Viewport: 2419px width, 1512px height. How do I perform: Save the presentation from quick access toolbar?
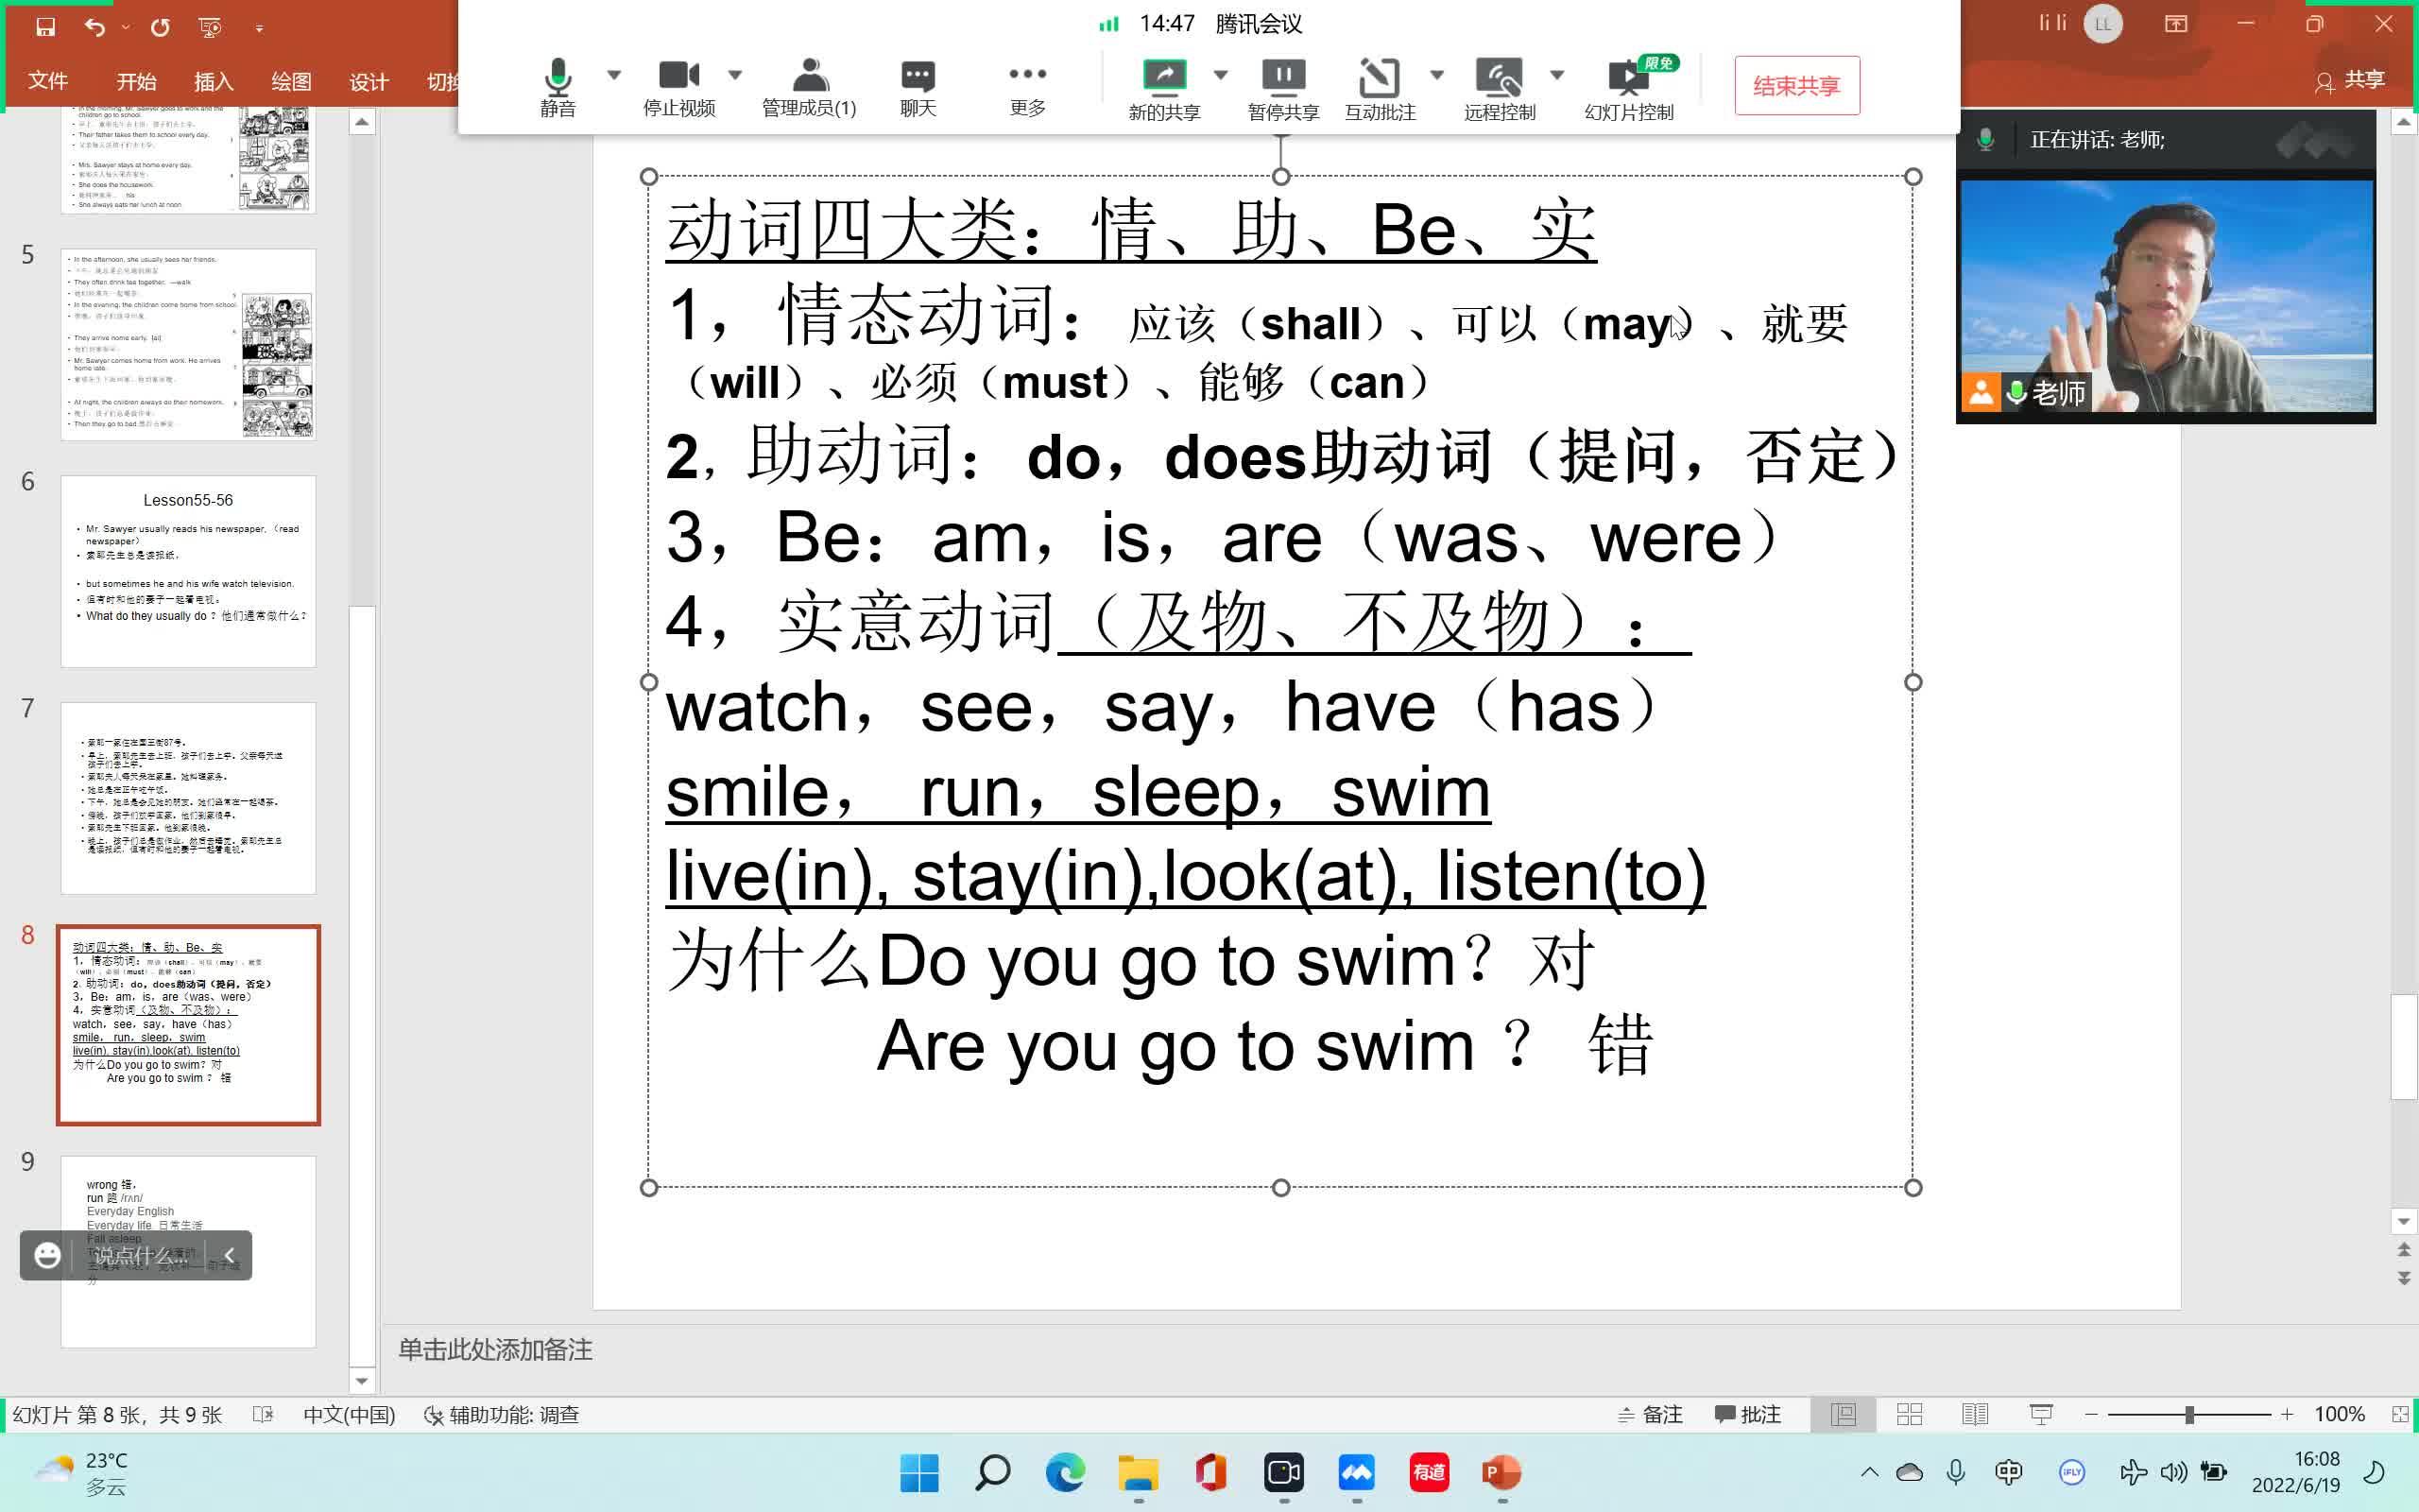[45, 27]
